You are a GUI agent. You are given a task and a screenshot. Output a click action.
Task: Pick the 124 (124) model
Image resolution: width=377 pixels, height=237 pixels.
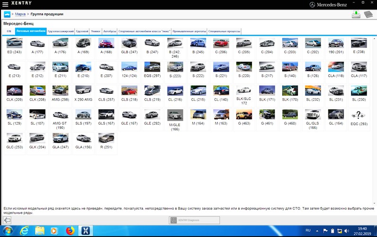[129, 71]
